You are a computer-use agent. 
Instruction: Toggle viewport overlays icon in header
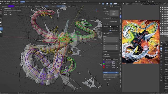tap(107, 4)
